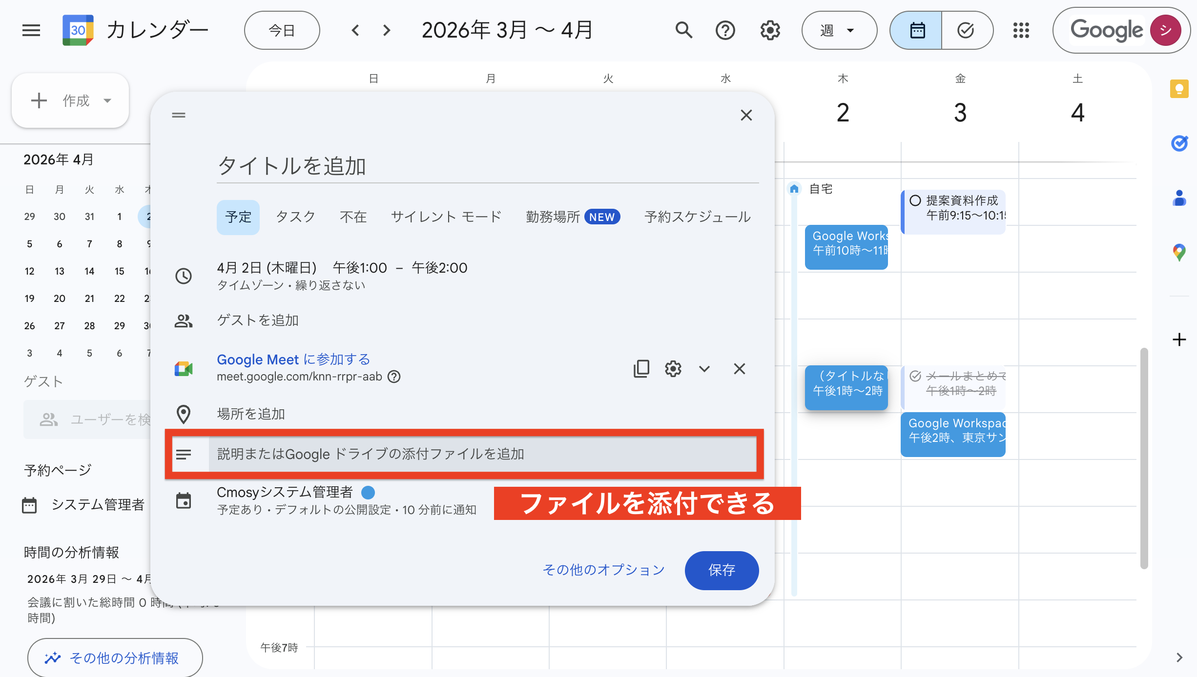Open Google Calendar settings gear
This screenshot has height=677, width=1197.
[770, 30]
